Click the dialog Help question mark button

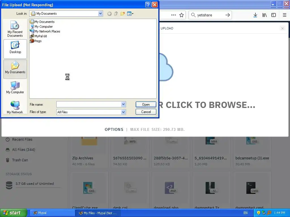click(x=148, y=5)
